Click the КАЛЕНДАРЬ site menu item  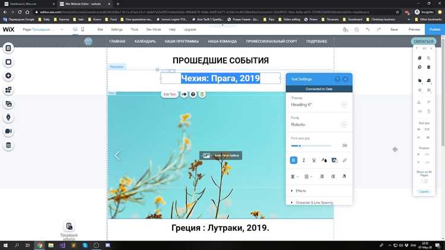tap(145, 42)
